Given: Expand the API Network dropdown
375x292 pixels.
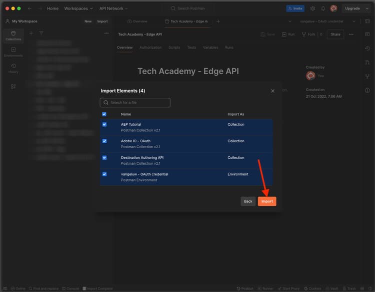Looking at the screenshot, I should point(113,9).
